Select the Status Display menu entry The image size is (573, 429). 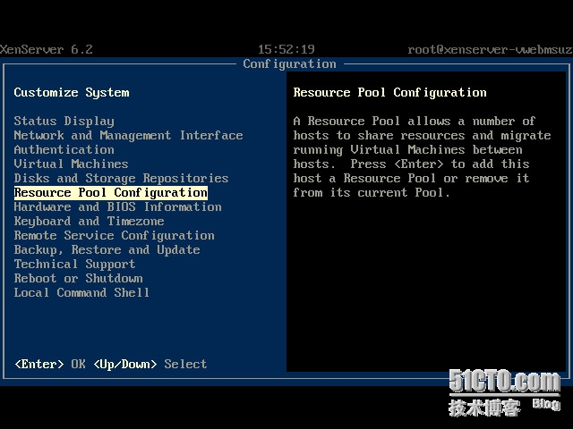[x=64, y=121]
